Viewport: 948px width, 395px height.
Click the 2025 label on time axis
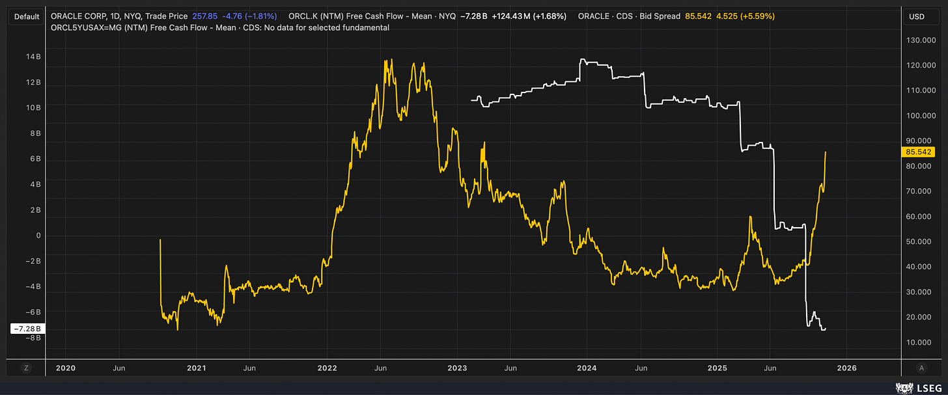718,368
